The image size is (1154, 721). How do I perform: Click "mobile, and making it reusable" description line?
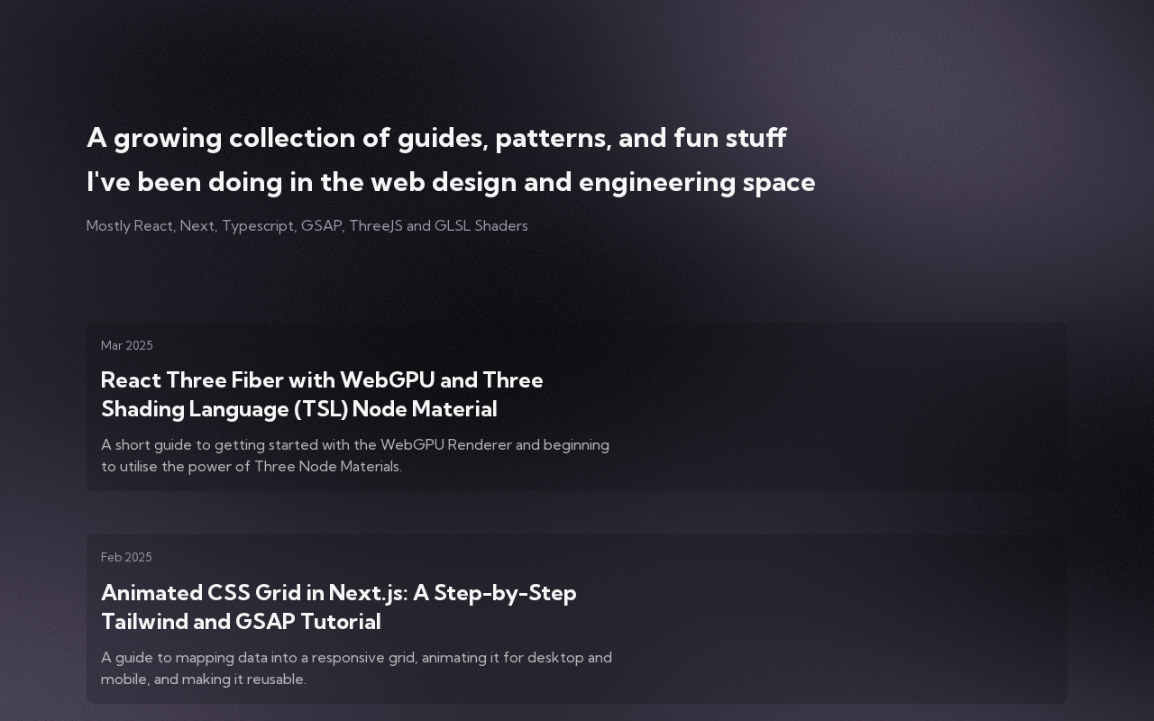203,680
